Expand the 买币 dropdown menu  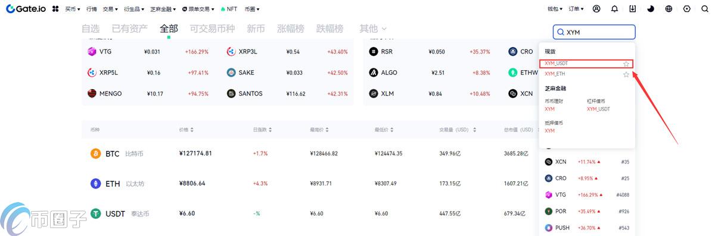73,9
